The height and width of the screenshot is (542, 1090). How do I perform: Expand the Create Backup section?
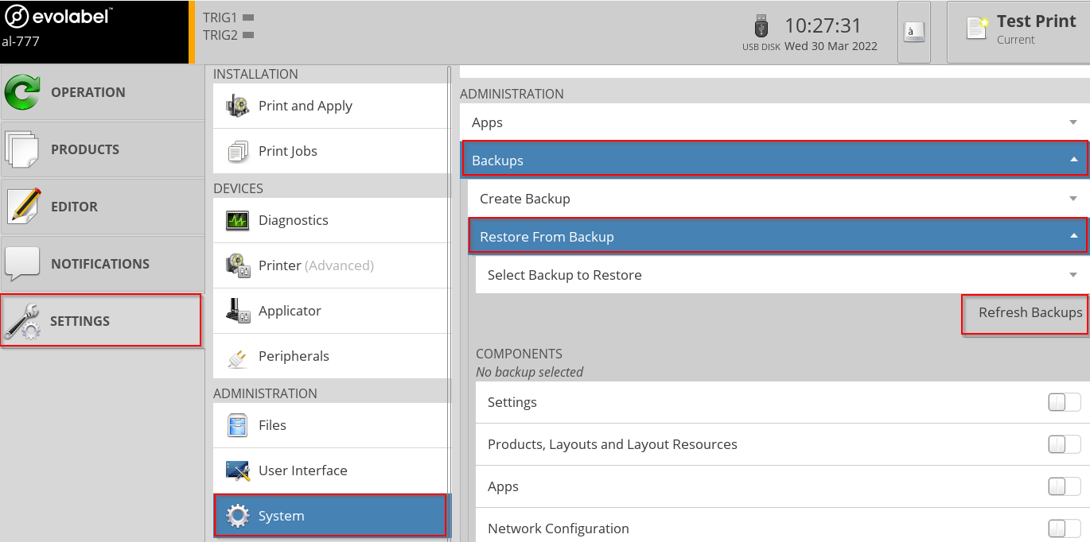778,199
